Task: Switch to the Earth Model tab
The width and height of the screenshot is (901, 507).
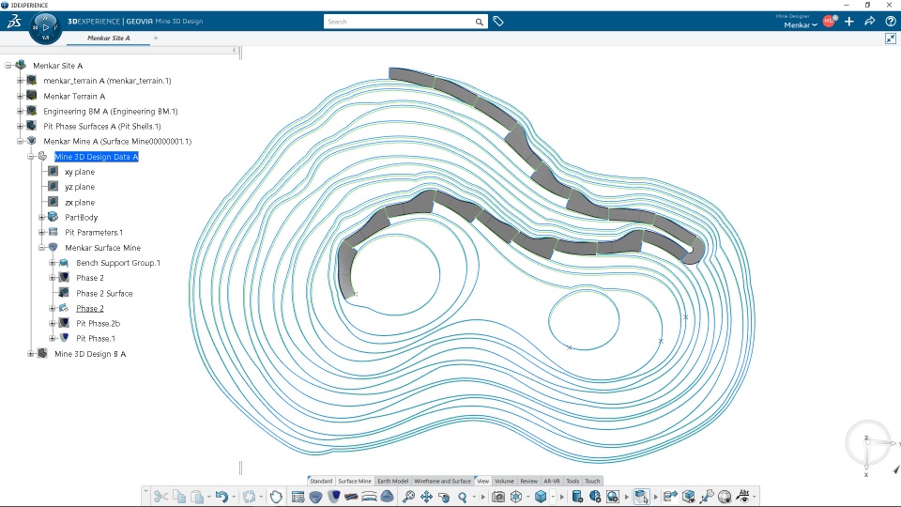Action: [x=392, y=481]
